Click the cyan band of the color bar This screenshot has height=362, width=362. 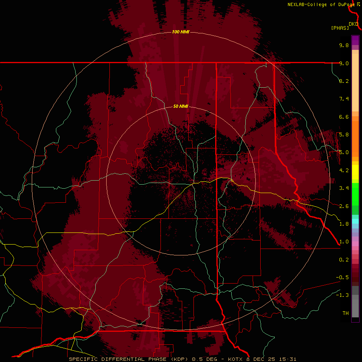tap(355, 221)
